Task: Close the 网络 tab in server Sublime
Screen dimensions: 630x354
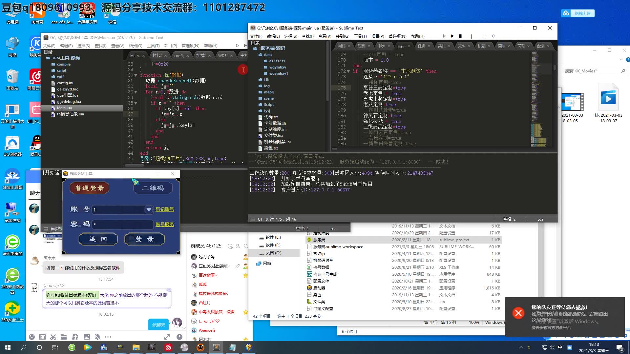Action: [x=349, y=46]
